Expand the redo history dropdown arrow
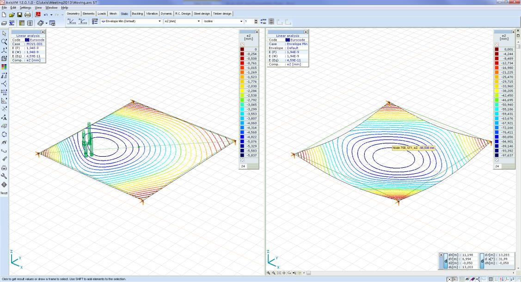 pyautogui.click(x=62, y=15)
